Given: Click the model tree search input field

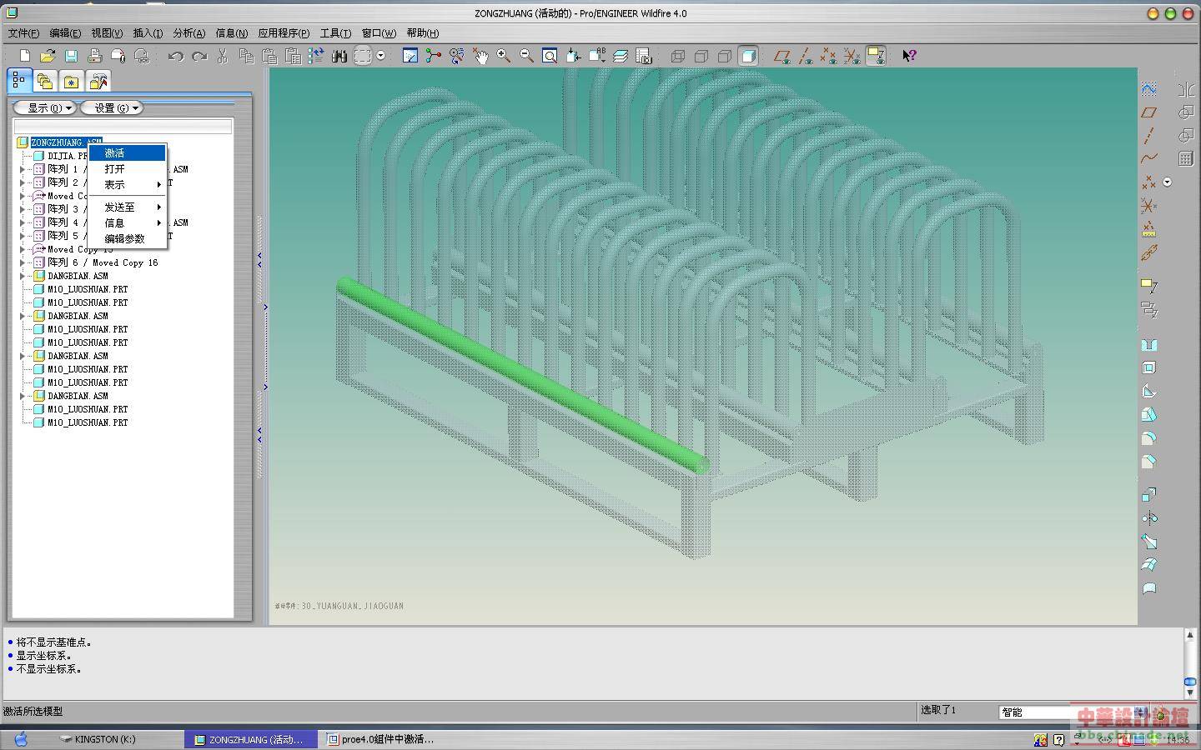Looking at the screenshot, I should 123,126.
